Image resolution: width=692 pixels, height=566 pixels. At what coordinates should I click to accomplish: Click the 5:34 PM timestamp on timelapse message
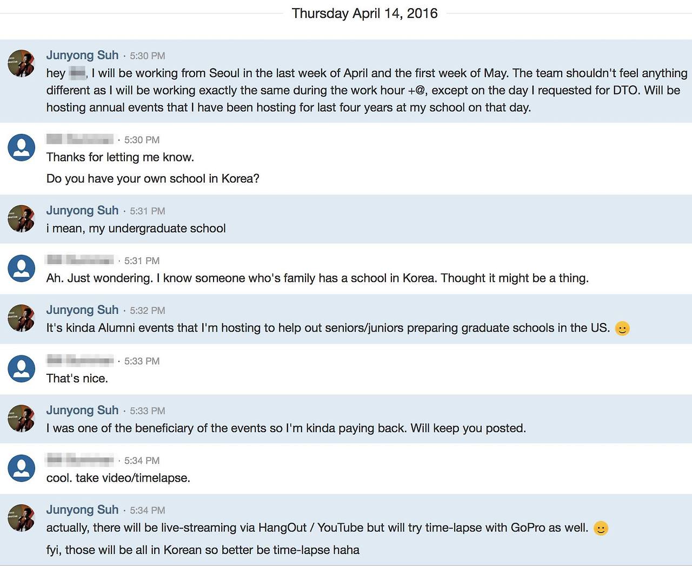click(142, 461)
